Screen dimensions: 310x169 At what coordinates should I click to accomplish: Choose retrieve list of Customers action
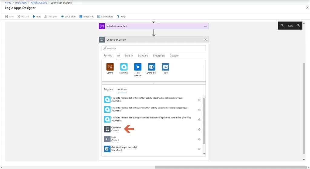(152, 109)
